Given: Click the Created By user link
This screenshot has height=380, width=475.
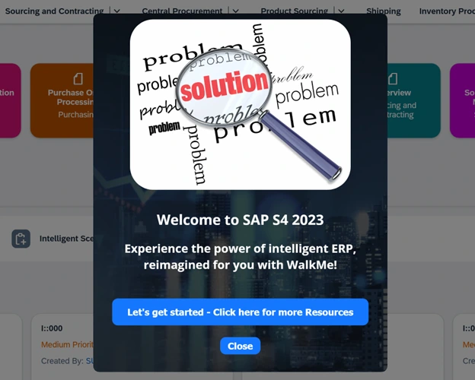Looking at the screenshot, I should (x=90, y=361).
